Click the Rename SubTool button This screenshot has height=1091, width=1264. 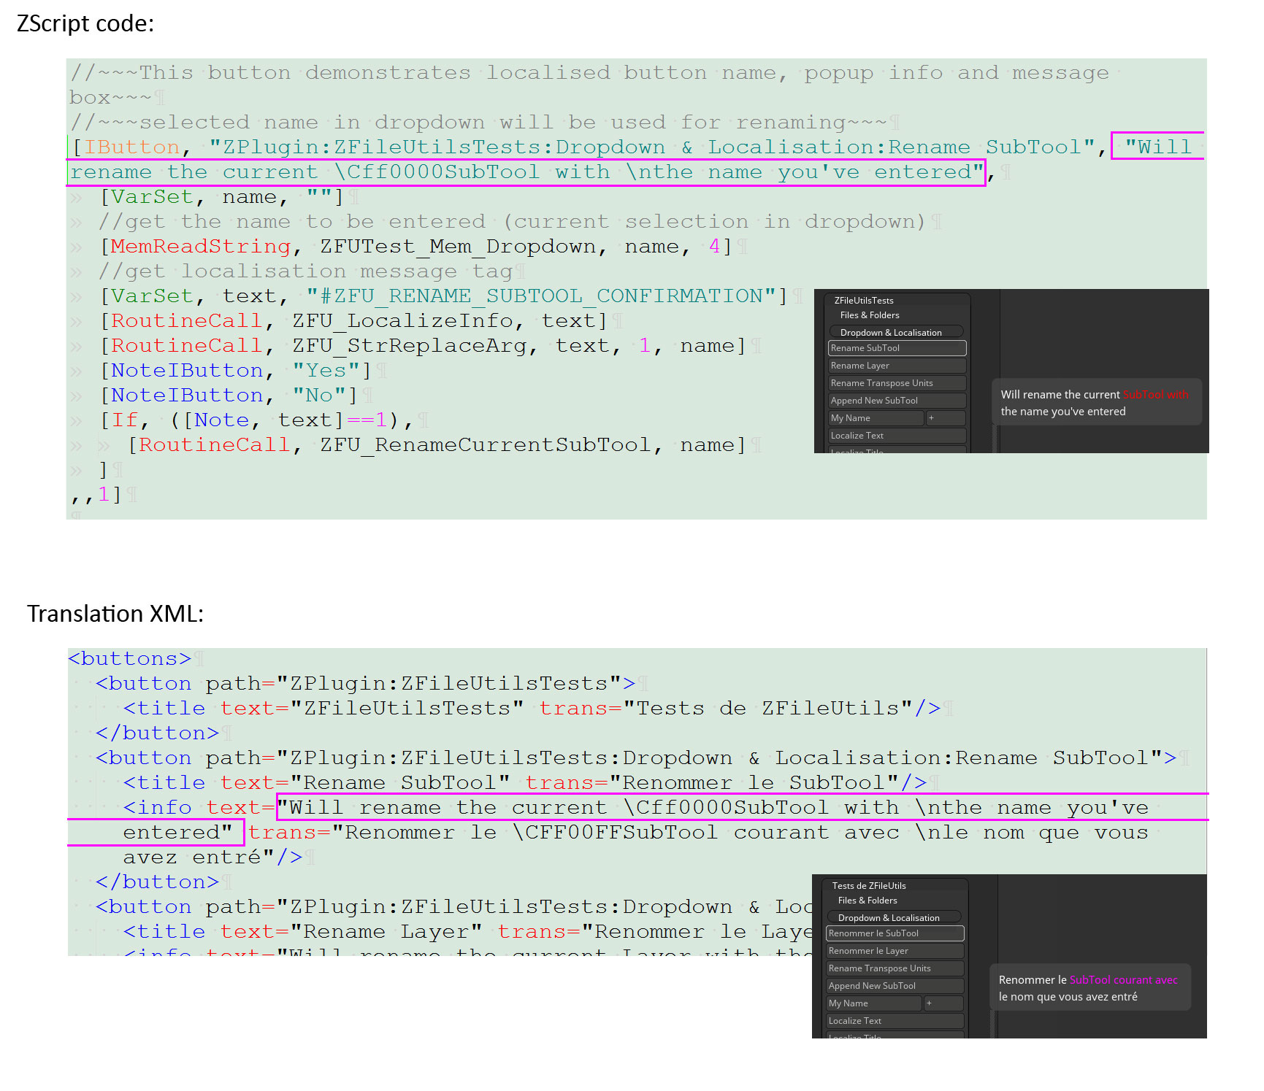(897, 348)
